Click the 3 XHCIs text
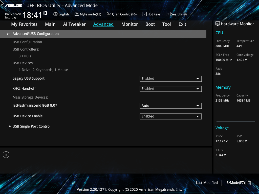Image resolution: width=259 pixels, height=194 pixels. (x=25, y=56)
